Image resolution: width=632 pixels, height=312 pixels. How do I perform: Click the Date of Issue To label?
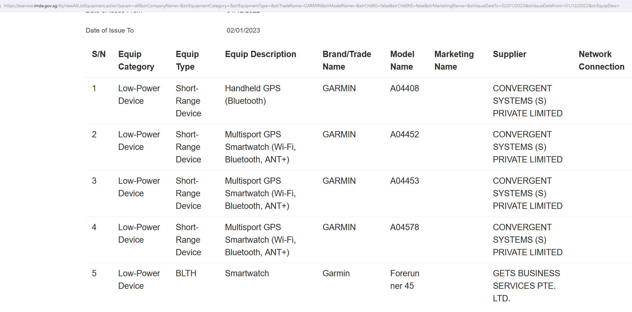[x=110, y=30]
